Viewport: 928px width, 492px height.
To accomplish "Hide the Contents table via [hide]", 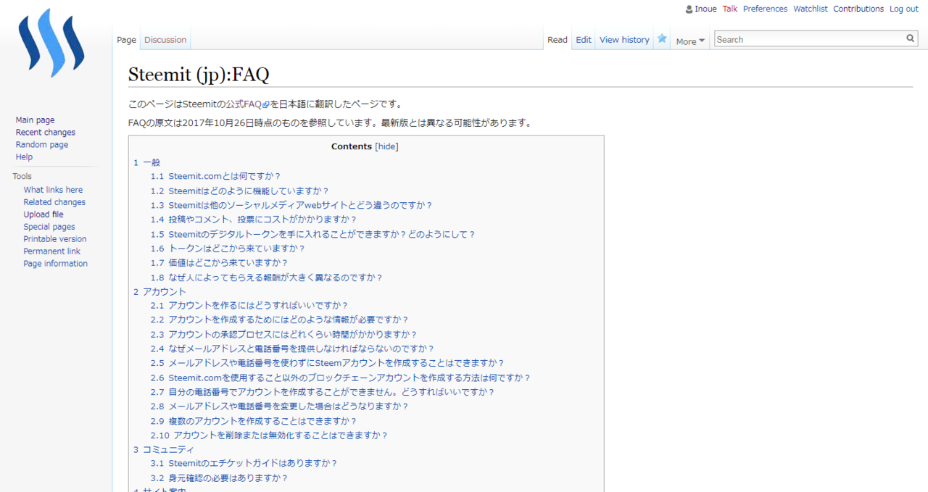I will (386, 146).
